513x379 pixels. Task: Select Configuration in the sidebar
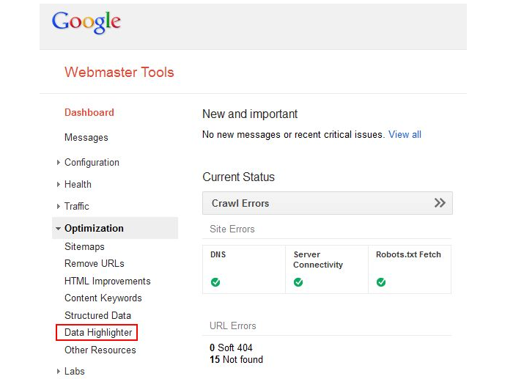(92, 162)
